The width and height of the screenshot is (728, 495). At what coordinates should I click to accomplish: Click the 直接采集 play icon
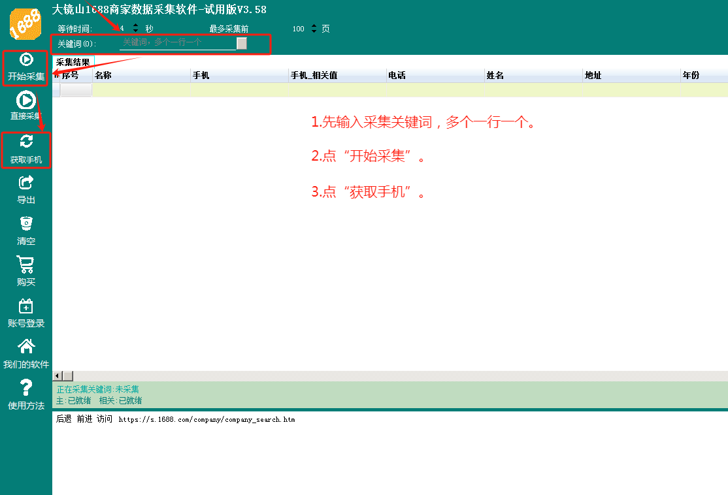coord(26,101)
